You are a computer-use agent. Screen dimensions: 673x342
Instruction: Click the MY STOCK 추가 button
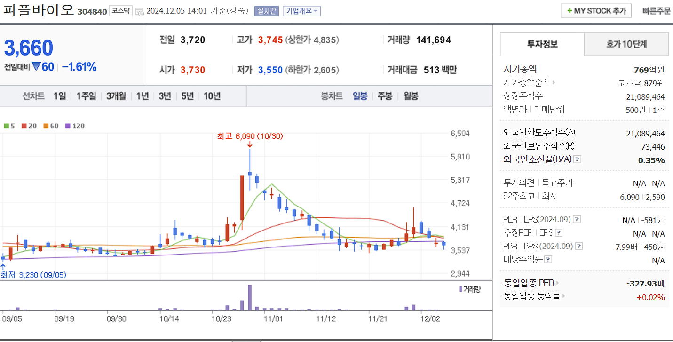(596, 10)
